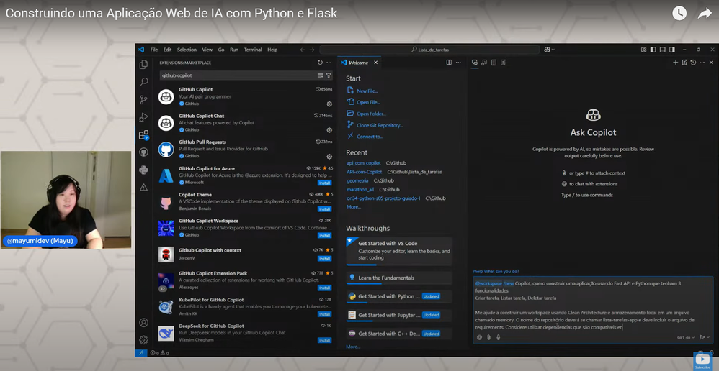Show Copilot chat history

click(693, 63)
